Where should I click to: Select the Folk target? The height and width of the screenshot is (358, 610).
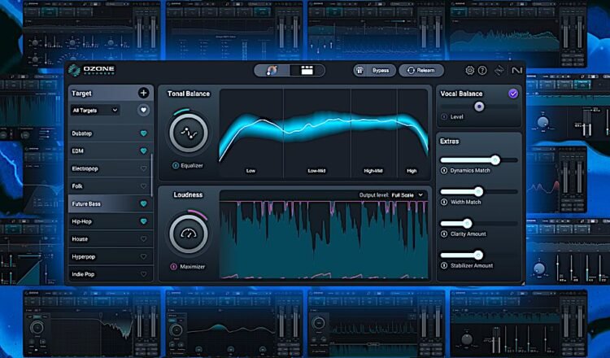[109, 186]
